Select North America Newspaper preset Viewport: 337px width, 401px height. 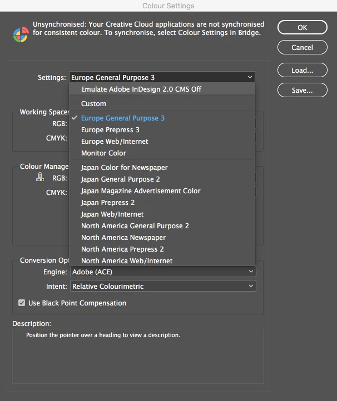pos(162,238)
